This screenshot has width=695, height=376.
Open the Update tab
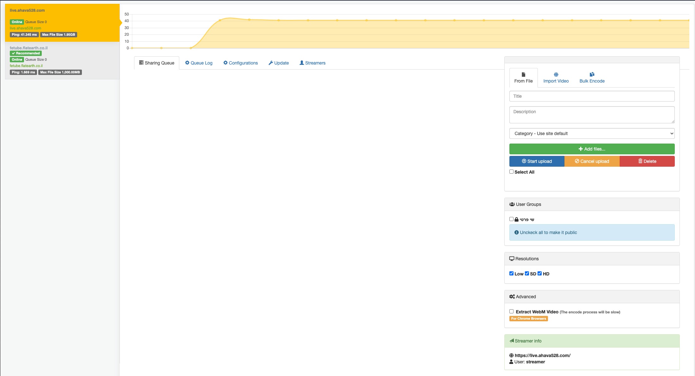pyautogui.click(x=279, y=63)
